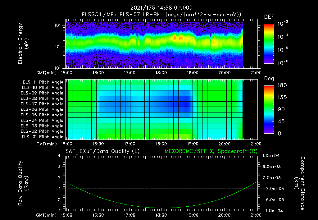
Task: Click the 45 label on Deg colorbar
Action: 281,121
